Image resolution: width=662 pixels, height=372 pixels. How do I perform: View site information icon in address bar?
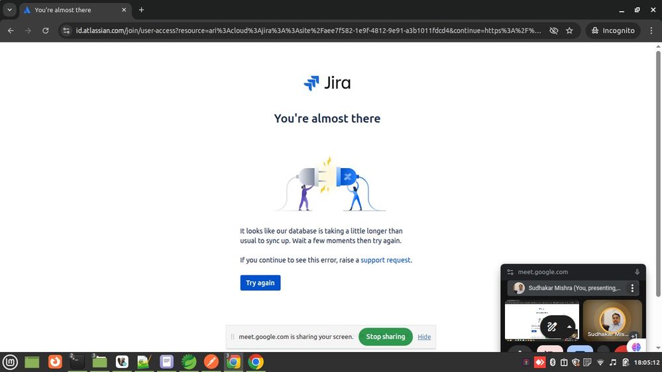66,30
